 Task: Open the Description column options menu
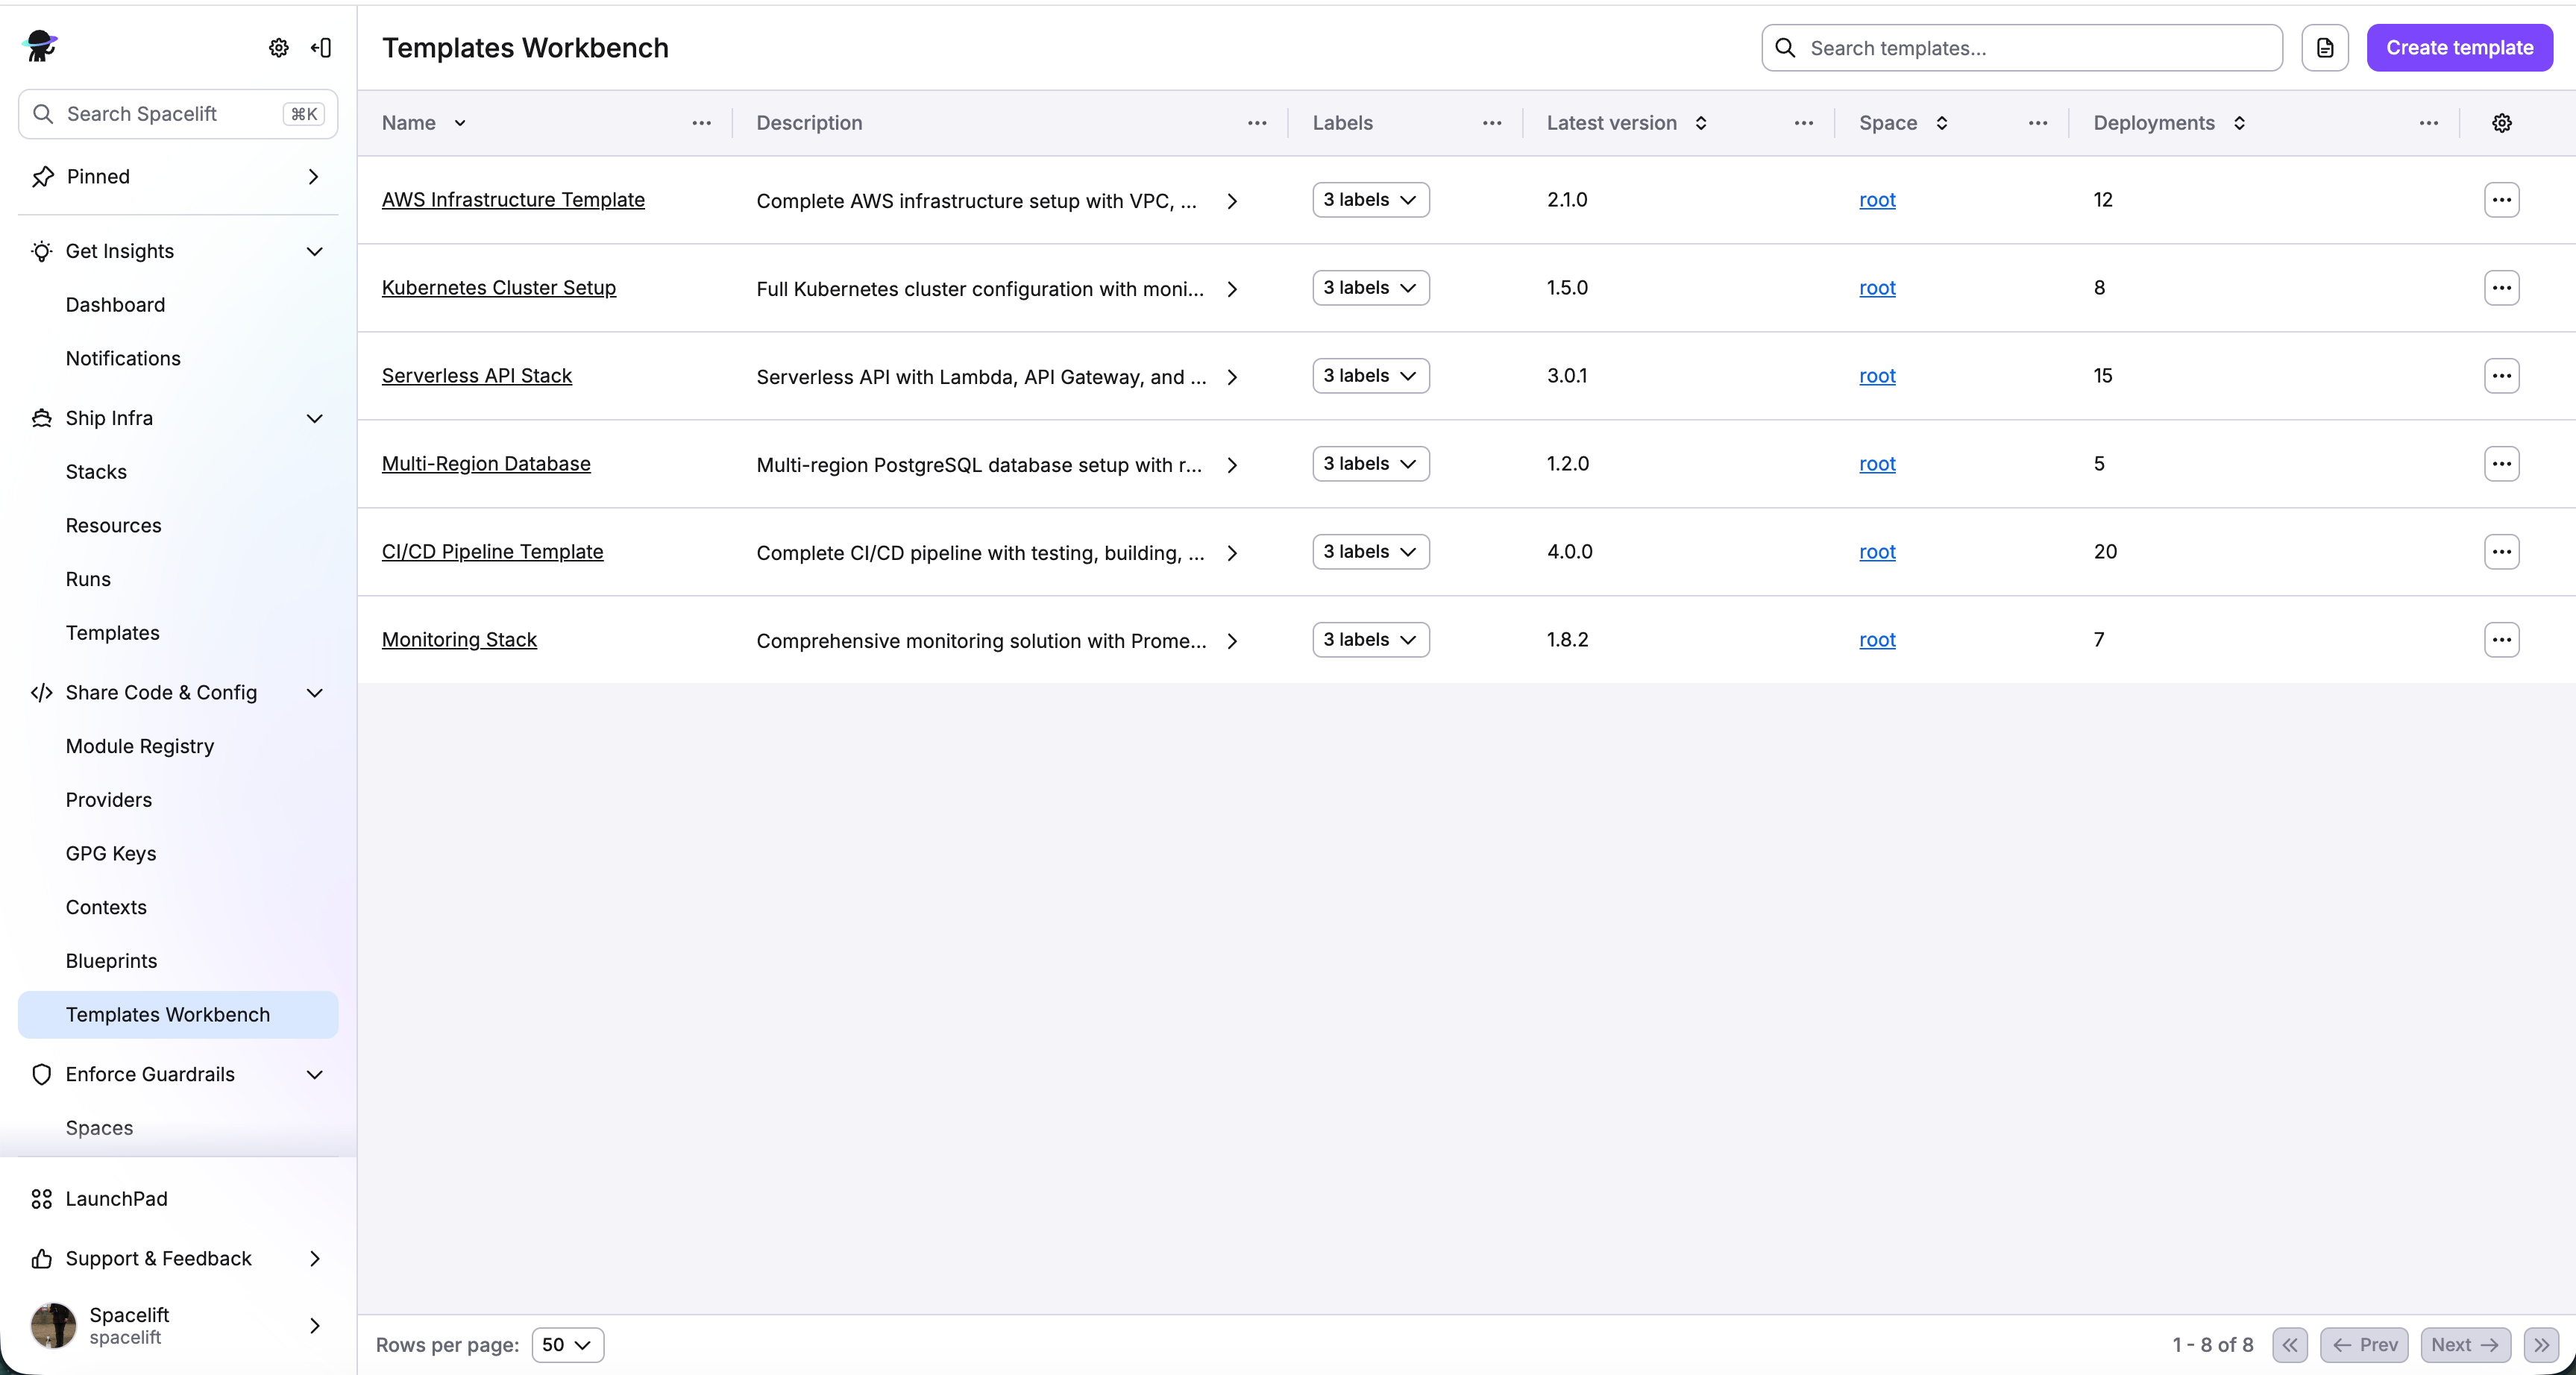point(1257,123)
